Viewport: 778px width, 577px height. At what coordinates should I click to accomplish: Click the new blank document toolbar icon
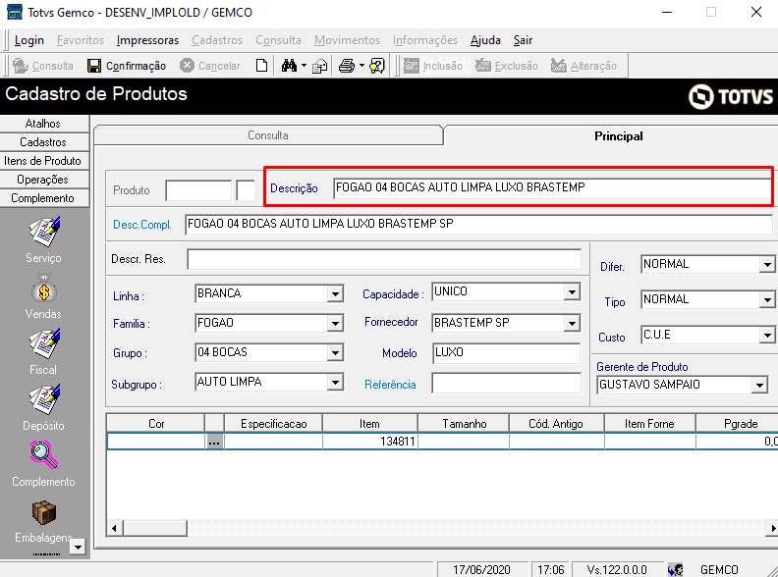261,66
